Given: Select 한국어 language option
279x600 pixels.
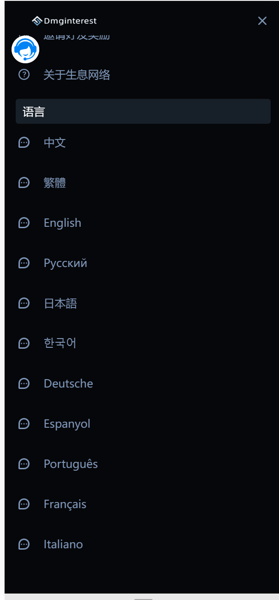Looking at the screenshot, I should [x=60, y=343].
